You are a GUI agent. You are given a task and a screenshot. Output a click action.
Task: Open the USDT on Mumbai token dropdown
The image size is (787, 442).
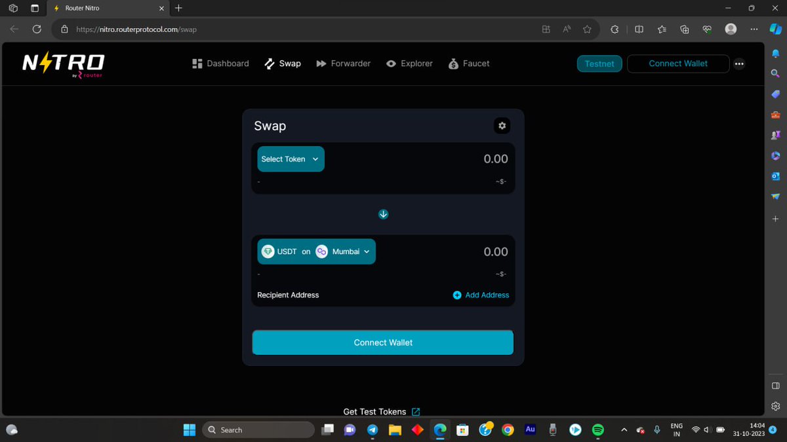point(316,251)
